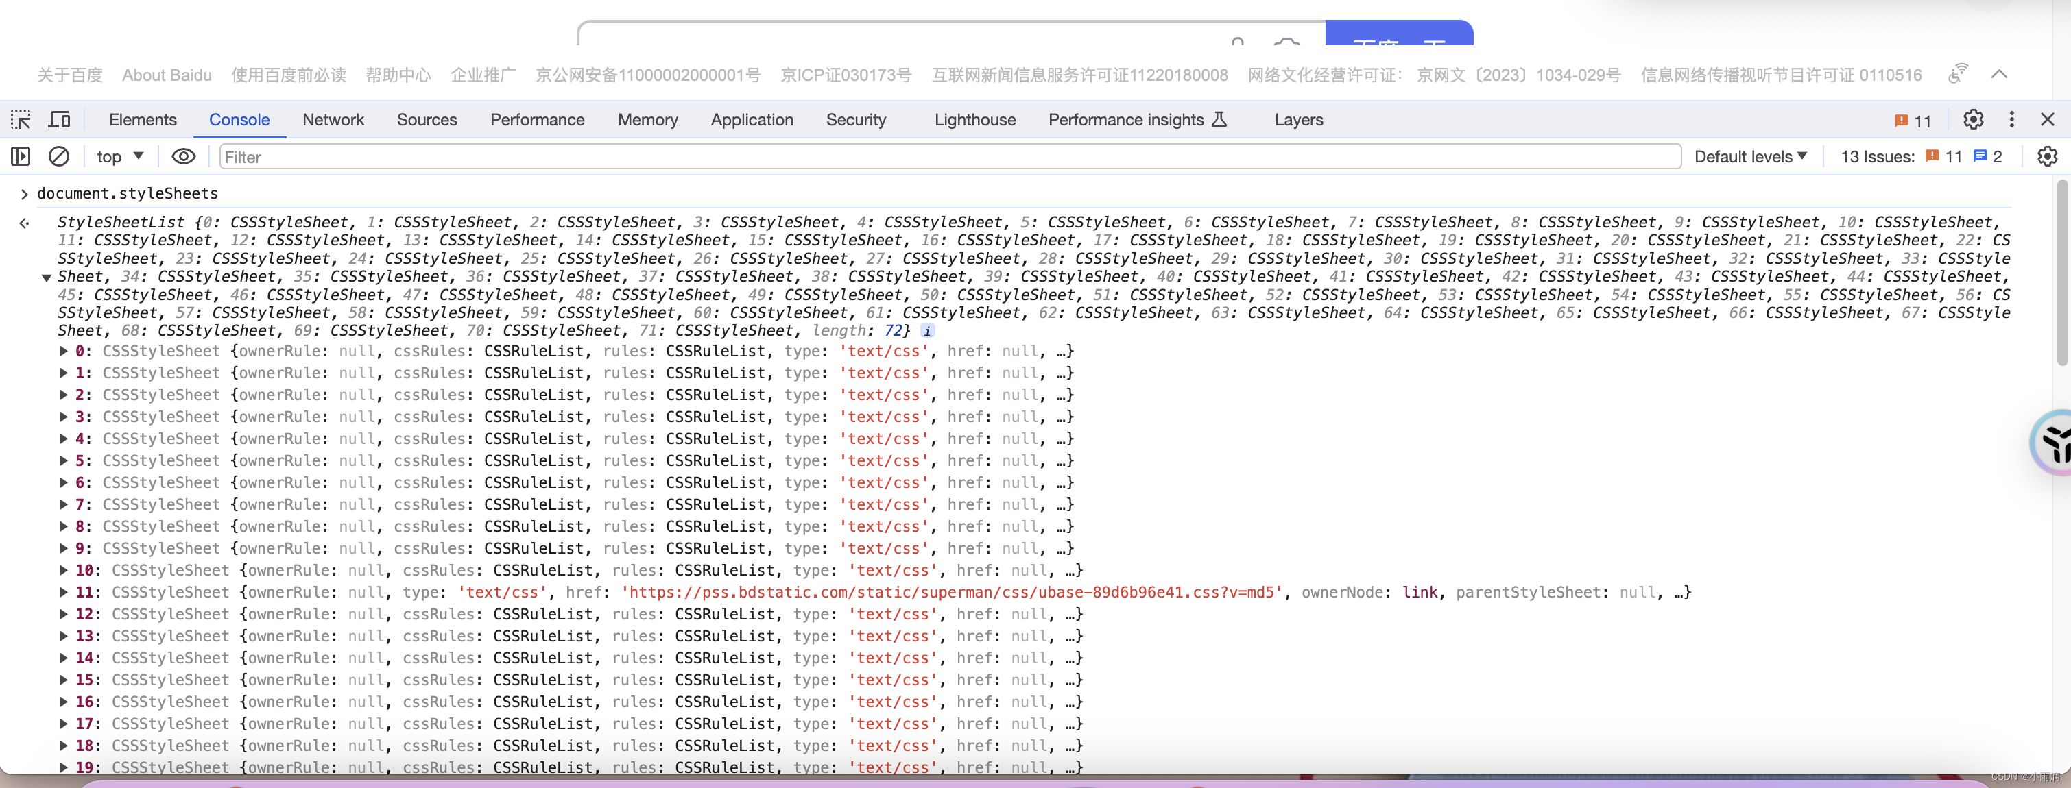Click the console vertical scrollbar
Viewport: 2071px width, 788px height.
tap(2063, 273)
